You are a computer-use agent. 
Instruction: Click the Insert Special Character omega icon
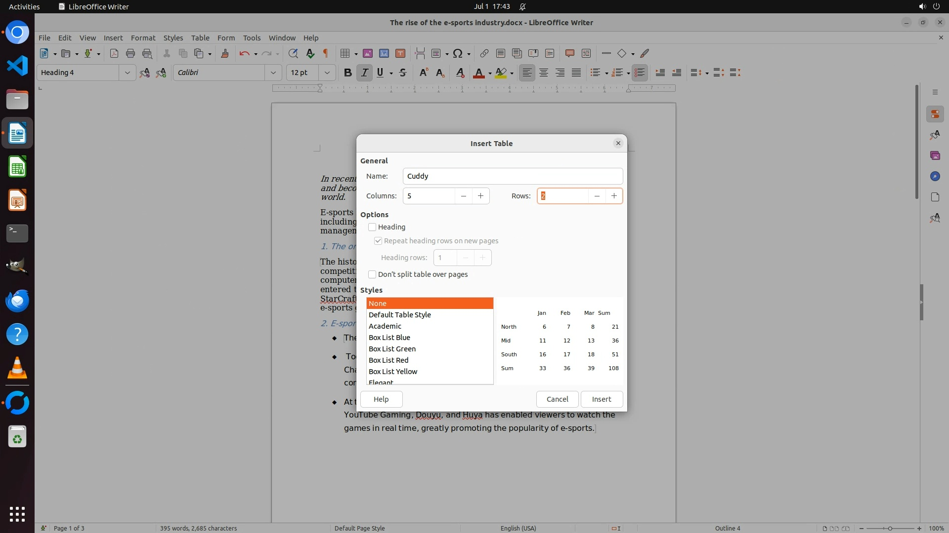[x=458, y=53]
